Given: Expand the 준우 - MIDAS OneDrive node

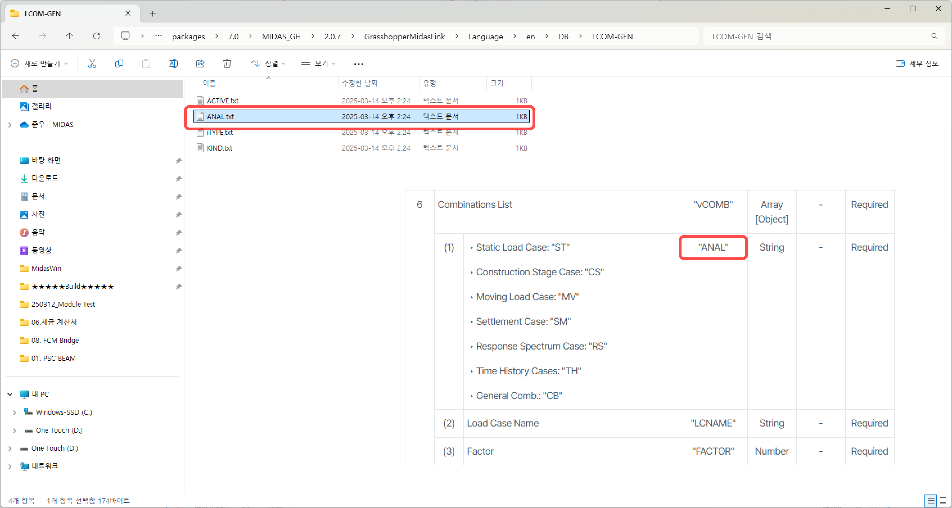Looking at the screenshot, I should [10, 125].
